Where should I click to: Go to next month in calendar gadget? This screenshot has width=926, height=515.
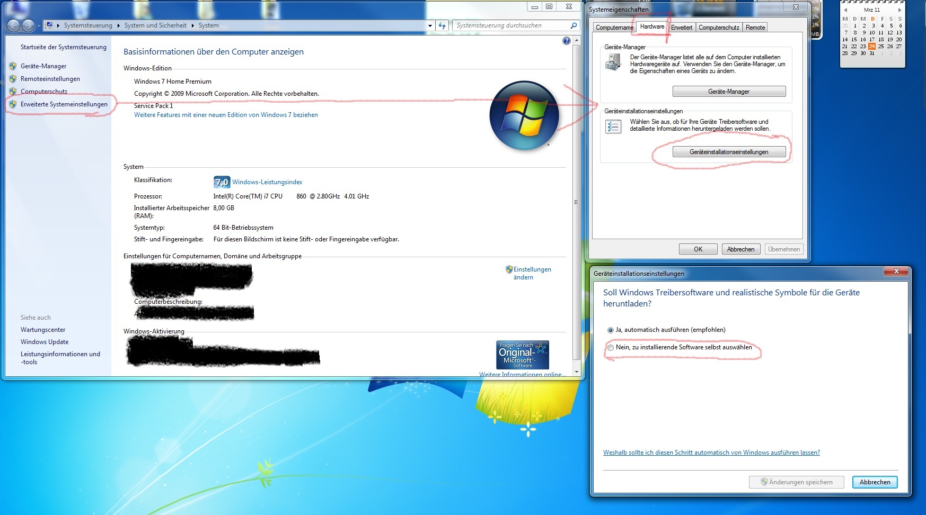pyautogui.click(x=899, y=10)
